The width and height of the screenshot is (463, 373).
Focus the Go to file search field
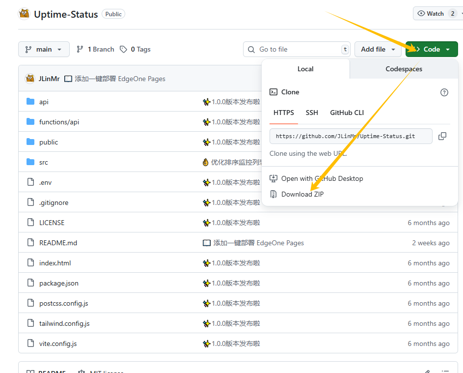tap(297, 49)
